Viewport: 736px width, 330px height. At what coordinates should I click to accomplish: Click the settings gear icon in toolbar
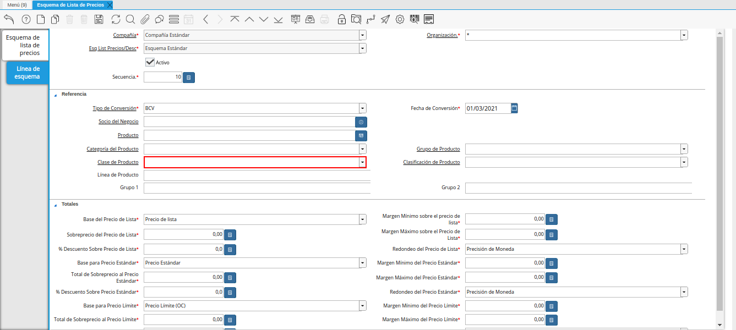click(x=400, y=19)
